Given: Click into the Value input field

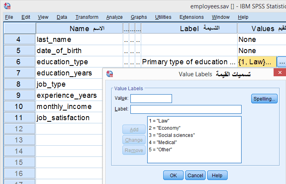Looking at the screenshot, I should click(x=151, y=99).
